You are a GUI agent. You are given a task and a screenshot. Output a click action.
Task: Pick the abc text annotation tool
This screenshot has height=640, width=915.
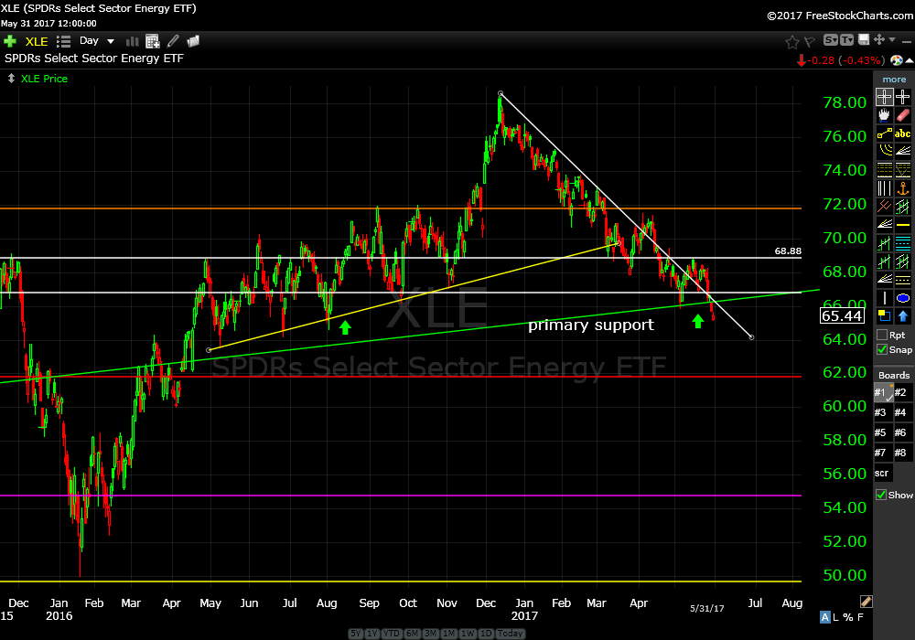coord(903,133)
